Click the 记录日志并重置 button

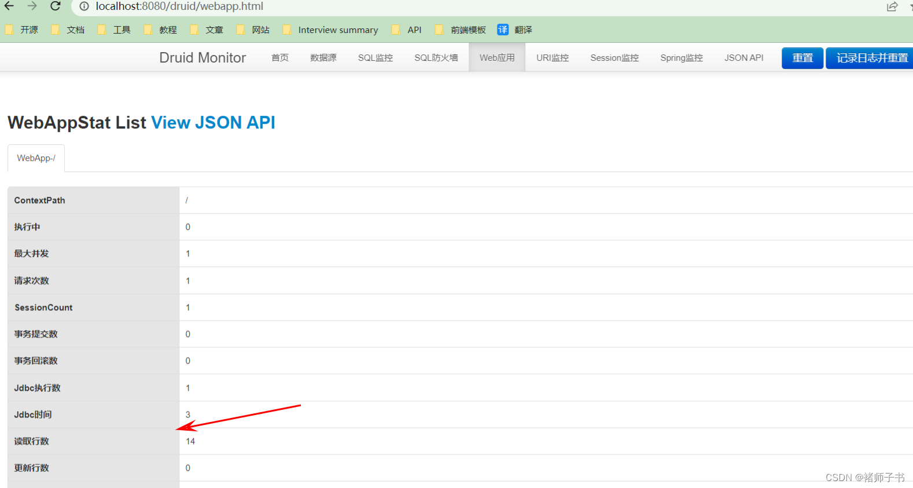(x=870, y=58)
